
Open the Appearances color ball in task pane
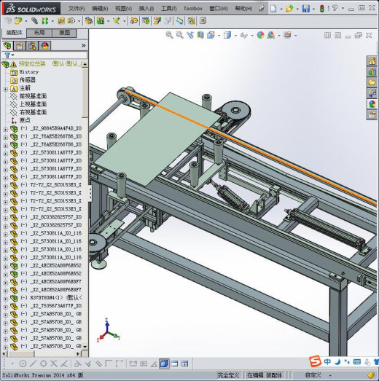pyautogui.click(x=372, y=103)
